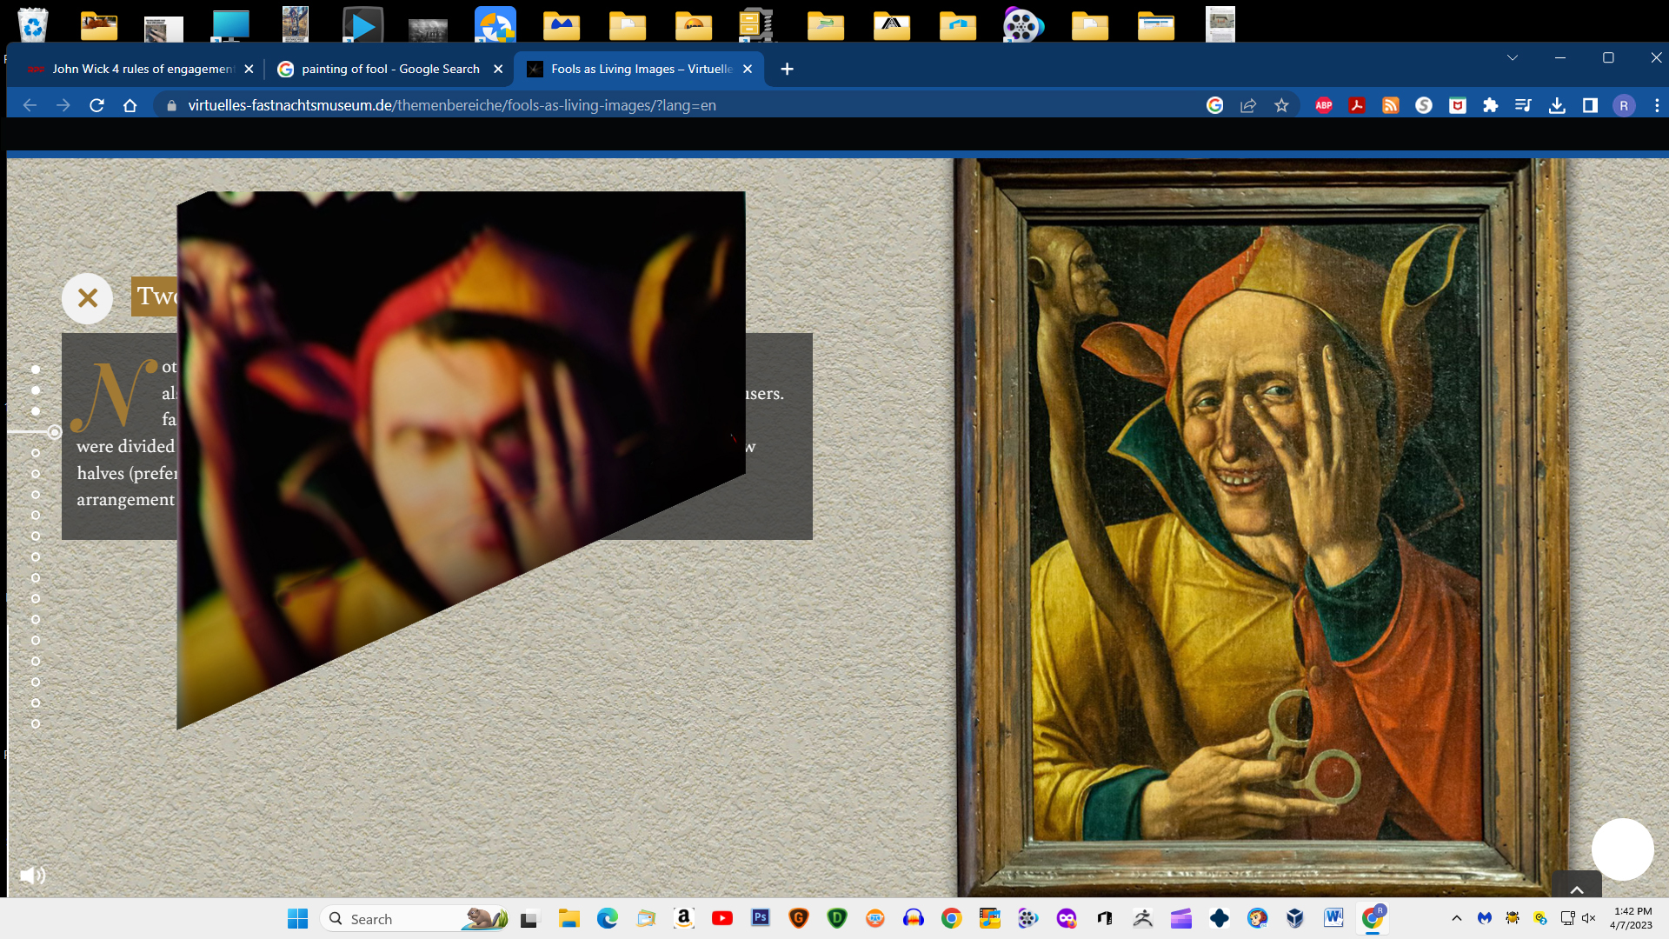Open Task View on the taskbar

pyautogui.click(x=529, y=919)
